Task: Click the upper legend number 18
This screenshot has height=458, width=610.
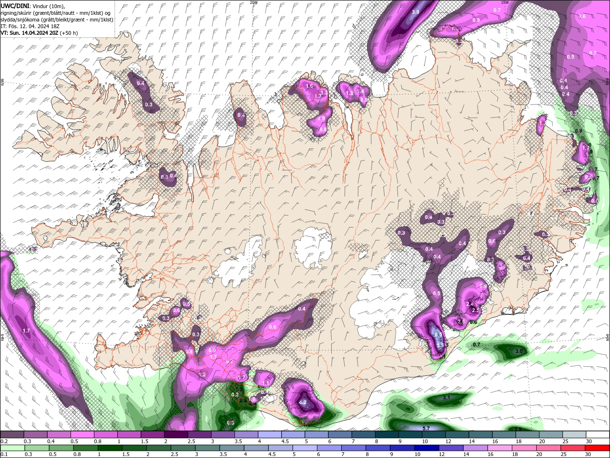Action: (518, 441)
